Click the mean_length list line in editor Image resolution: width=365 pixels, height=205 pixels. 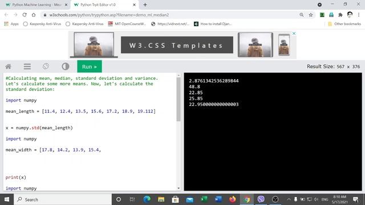(x=80, y=112)
